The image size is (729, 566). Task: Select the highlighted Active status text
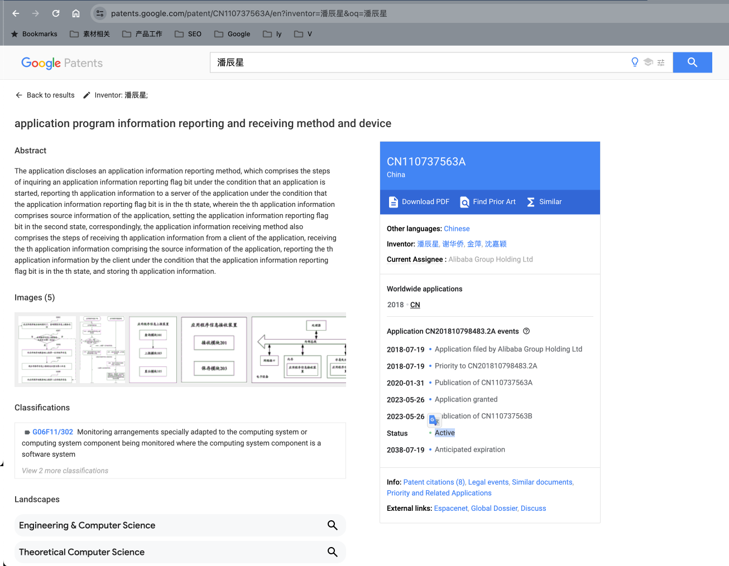click(445, 433)
